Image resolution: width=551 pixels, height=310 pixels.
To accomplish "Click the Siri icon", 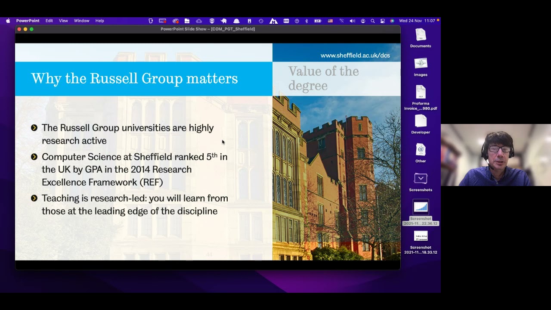I will pyautogui.click(x=392, y=21).
